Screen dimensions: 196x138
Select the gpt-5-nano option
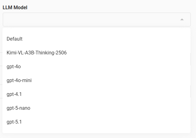coord(18,108)
